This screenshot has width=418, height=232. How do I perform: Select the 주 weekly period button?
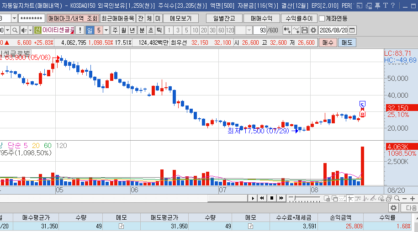[x=115, y=30]
